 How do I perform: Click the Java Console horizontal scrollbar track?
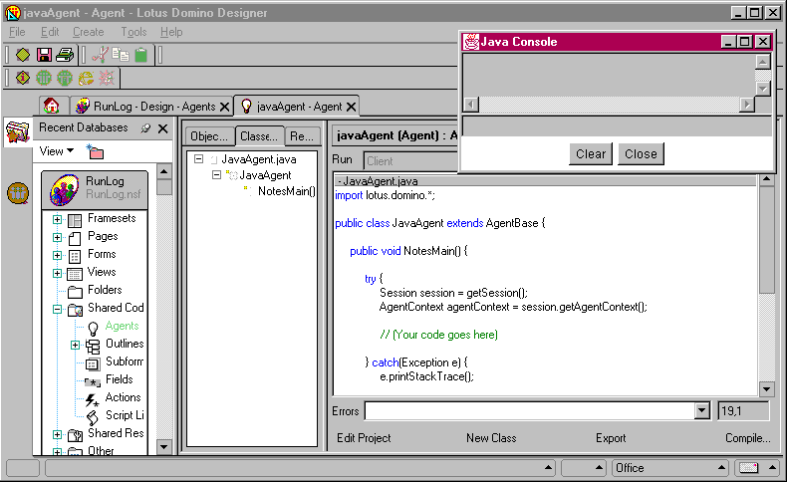coord(609,105)
